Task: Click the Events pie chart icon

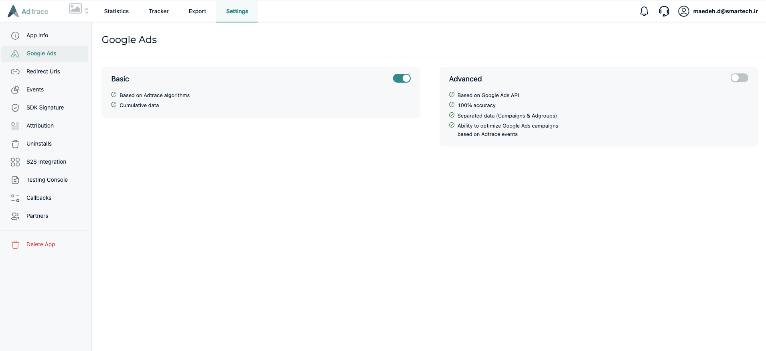Action: click(x=15, y=90)
